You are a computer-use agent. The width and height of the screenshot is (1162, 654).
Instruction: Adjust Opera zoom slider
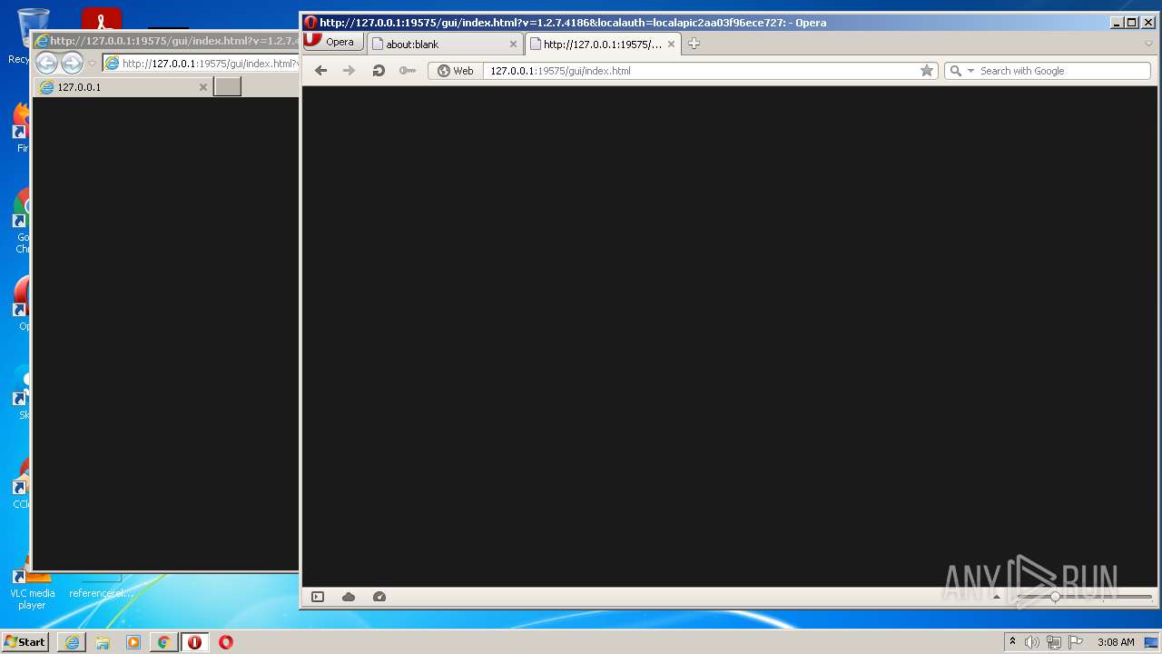click(x=1055, y=597)
